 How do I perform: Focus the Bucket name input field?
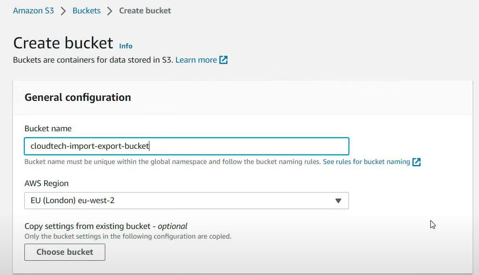point(186,146)
